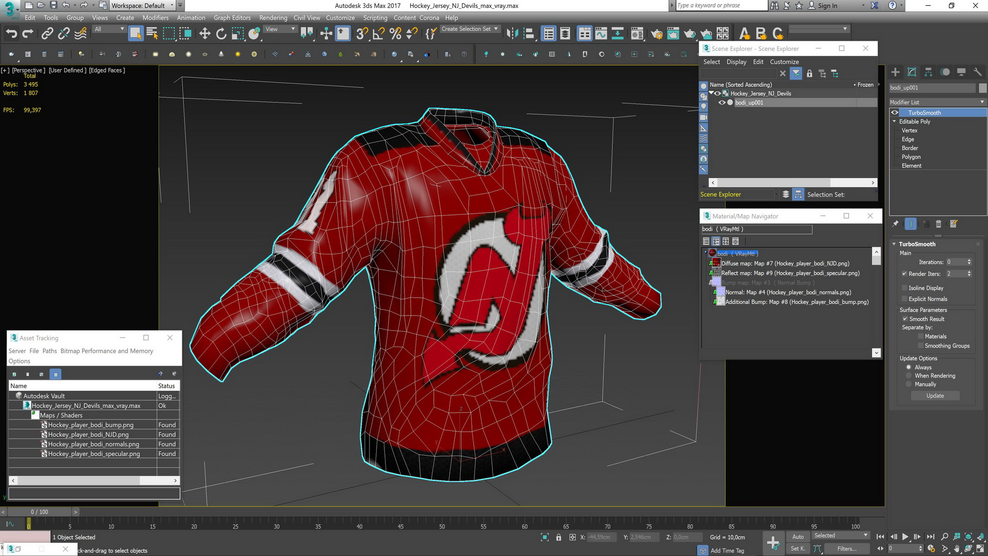Click the Undo arrow icon

pyautogui.click(x=11, y=34)
